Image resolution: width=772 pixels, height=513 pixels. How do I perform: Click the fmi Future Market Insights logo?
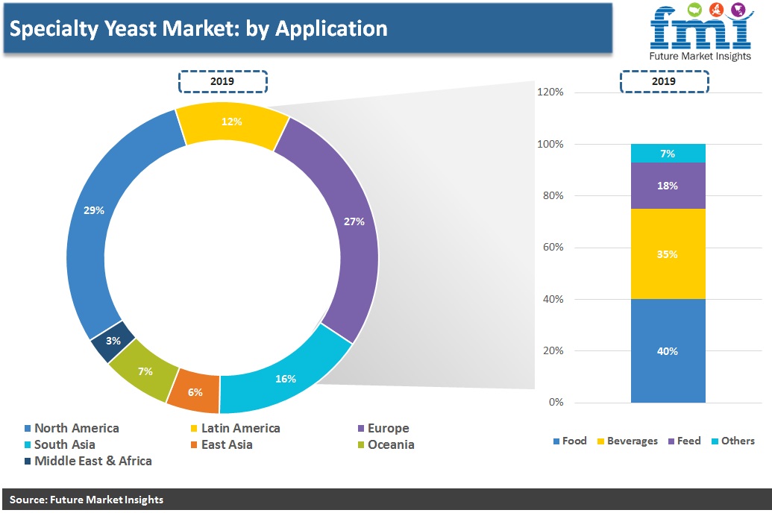tap(700, 33)
